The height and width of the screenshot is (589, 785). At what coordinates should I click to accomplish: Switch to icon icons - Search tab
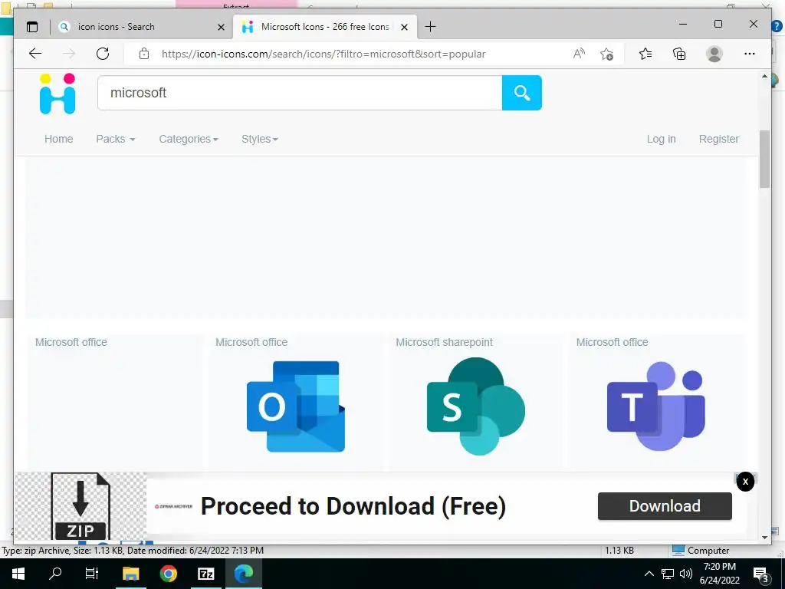[141, 27]
